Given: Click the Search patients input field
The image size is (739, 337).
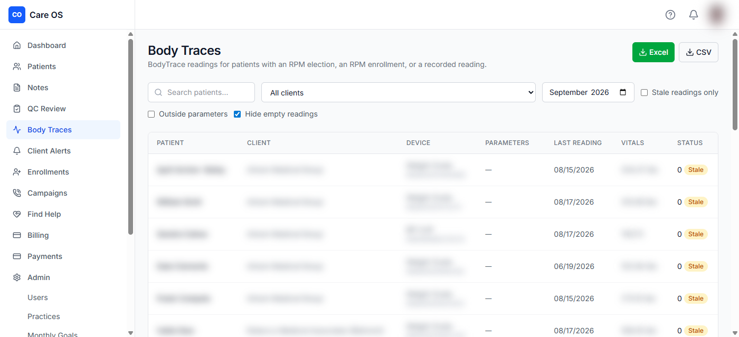Looking at the screenshot, I should tap(201, 92).
